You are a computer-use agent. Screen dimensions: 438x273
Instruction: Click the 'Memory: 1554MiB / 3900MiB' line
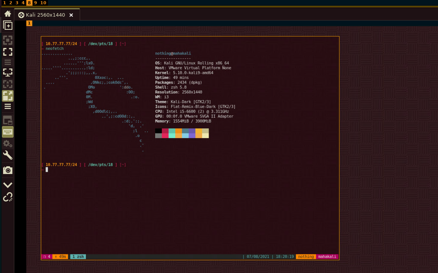(x=183, y=121)
